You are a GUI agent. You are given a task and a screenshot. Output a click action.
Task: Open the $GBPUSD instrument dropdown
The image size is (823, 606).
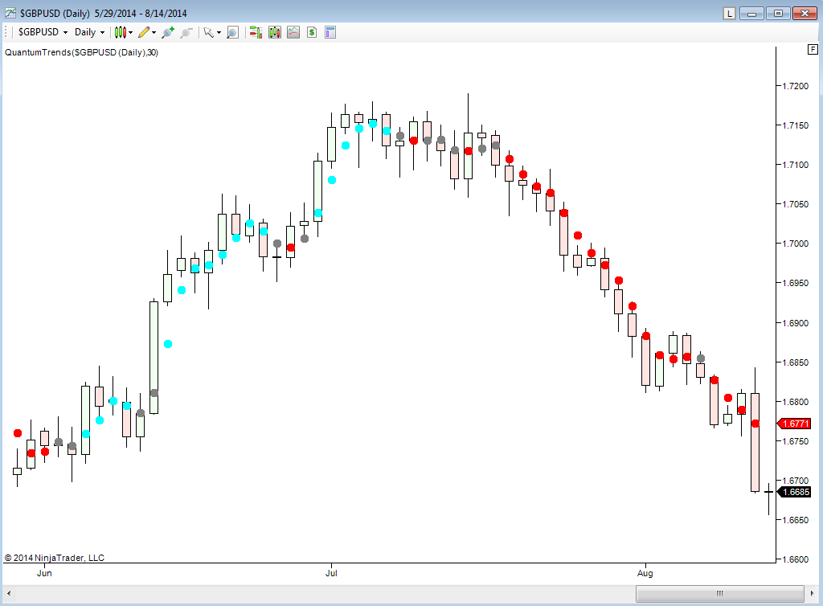[43, 32]
